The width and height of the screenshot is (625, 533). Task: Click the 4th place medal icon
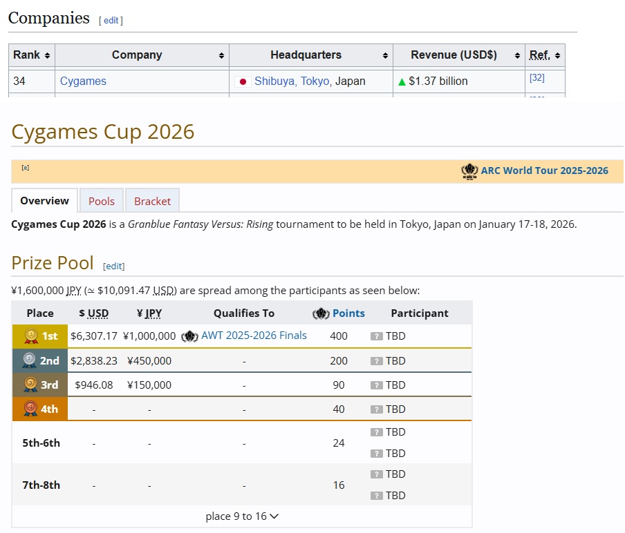pyautogui.click(x=30, y=409)
